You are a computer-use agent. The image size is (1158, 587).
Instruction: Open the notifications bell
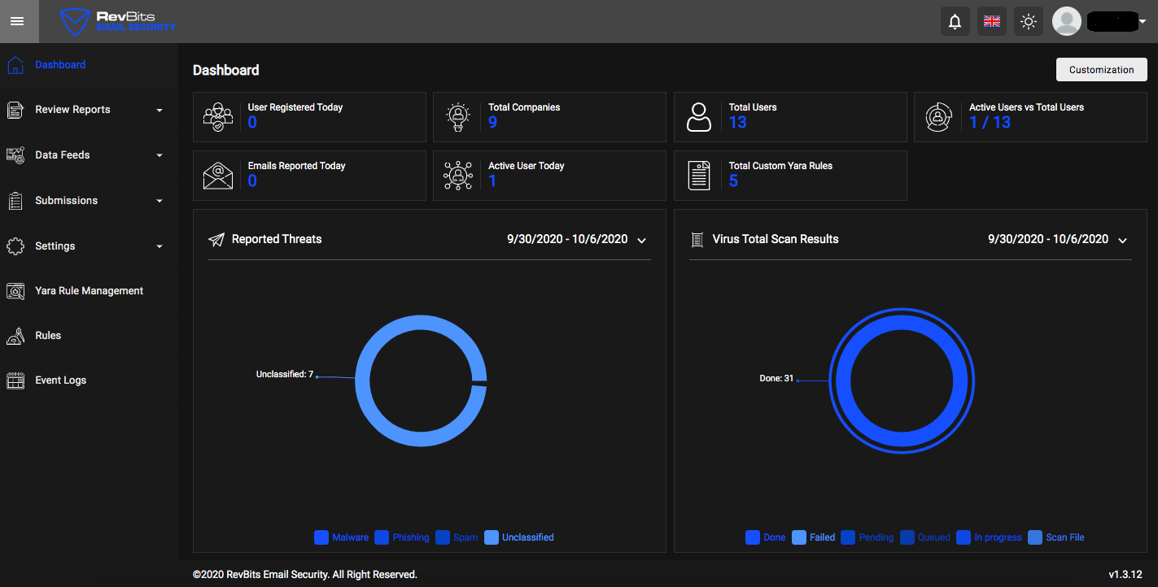pos(955,22)
